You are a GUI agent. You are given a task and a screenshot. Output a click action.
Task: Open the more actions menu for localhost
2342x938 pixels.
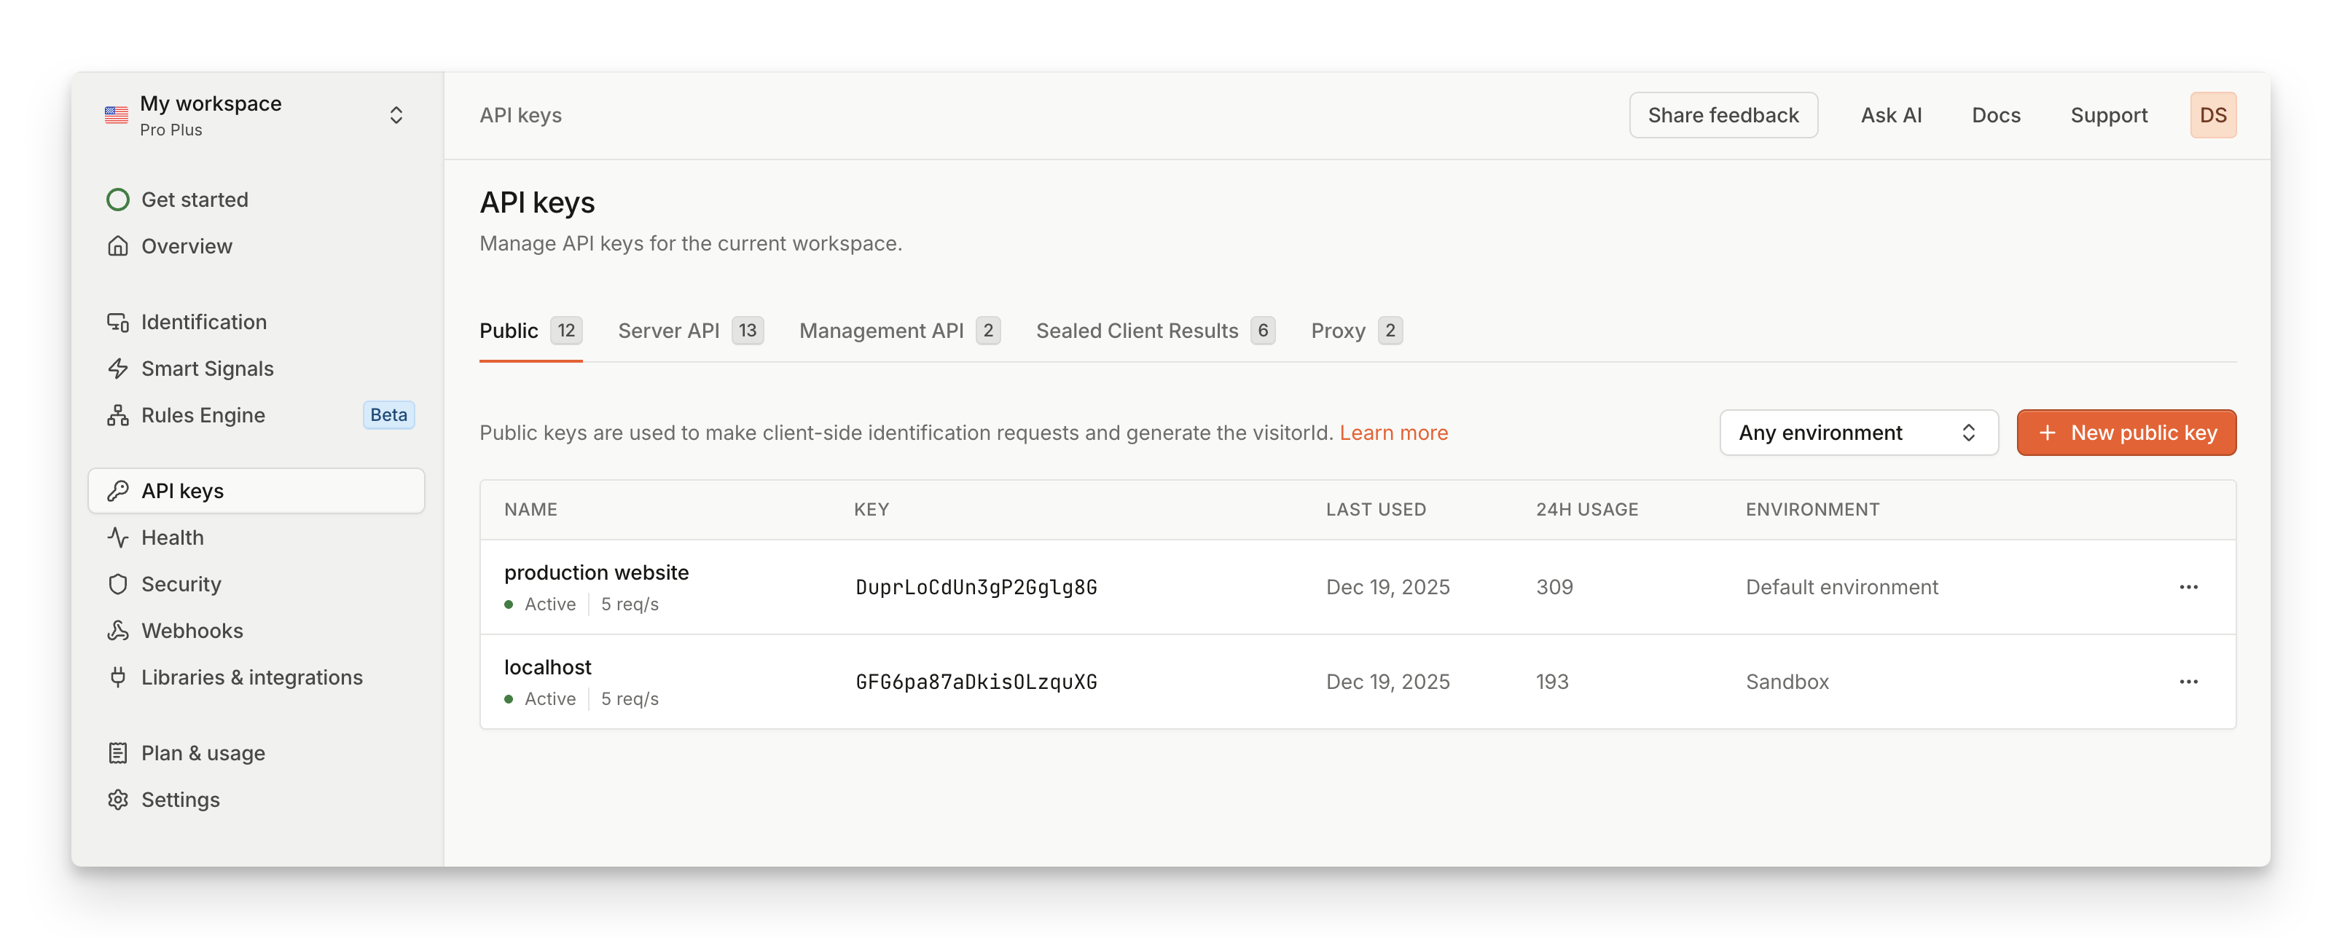[2188, 682]
